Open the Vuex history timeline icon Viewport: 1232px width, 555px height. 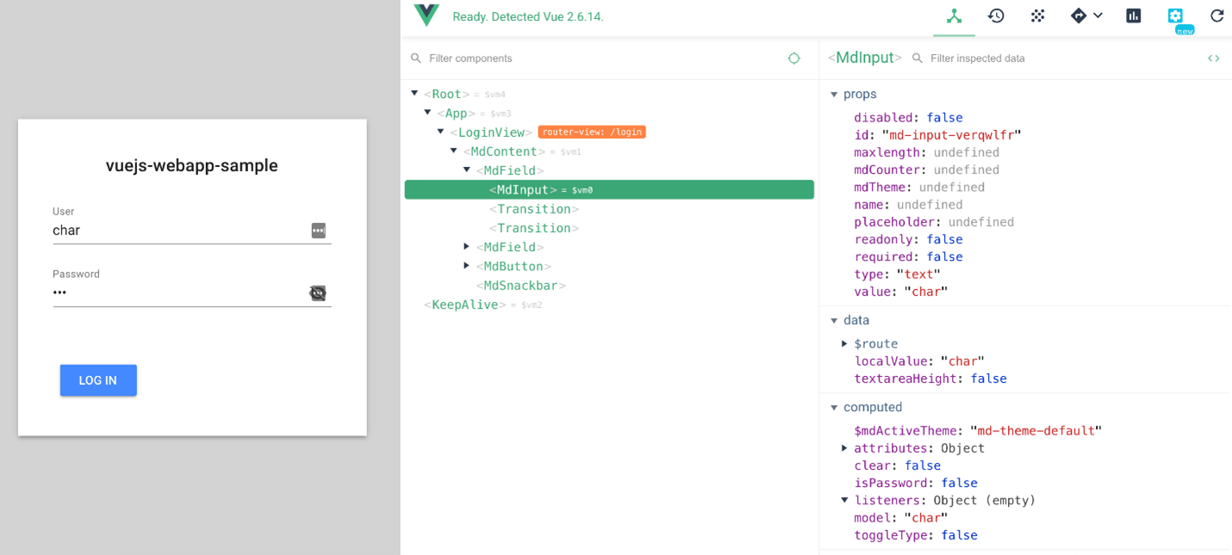[996, 16]
